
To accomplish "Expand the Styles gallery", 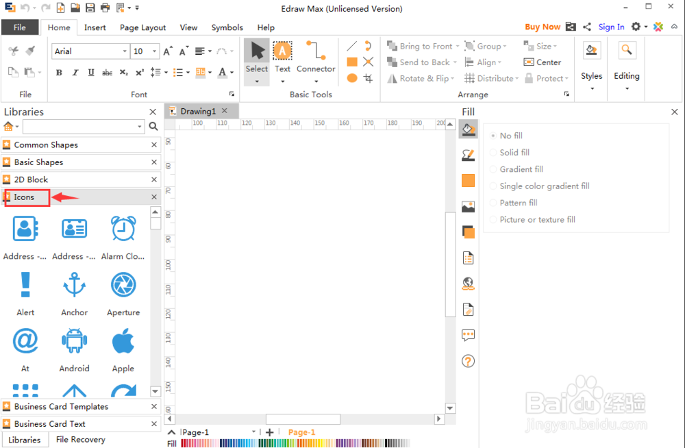I will [x=592, y=88].
